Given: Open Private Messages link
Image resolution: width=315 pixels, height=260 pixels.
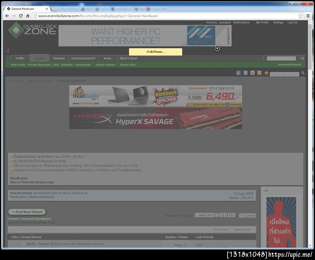Looking at the screenshot, I should coord(39,64).
